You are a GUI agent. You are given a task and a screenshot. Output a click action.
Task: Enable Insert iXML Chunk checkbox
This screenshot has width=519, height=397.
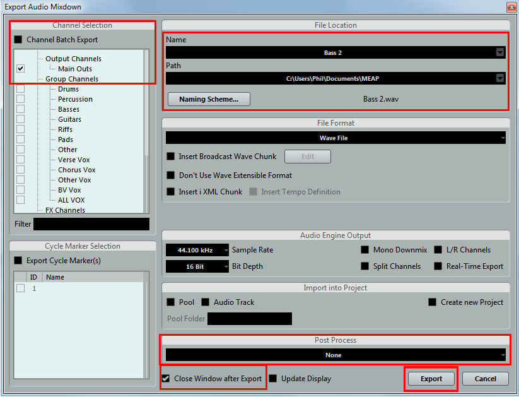(171, 191)
